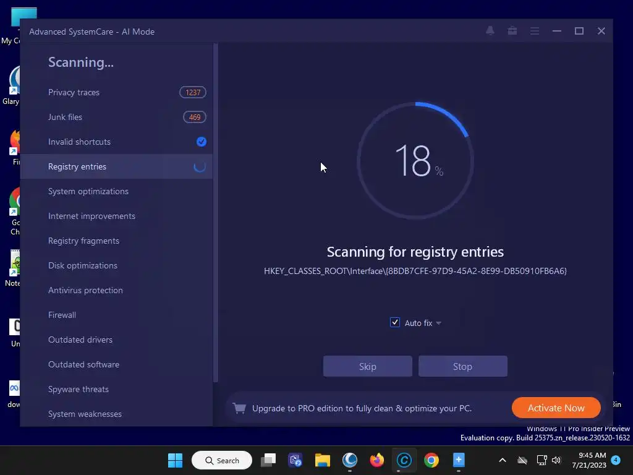Click the Invalid shortcuts blue checkmark

[201, 142]
